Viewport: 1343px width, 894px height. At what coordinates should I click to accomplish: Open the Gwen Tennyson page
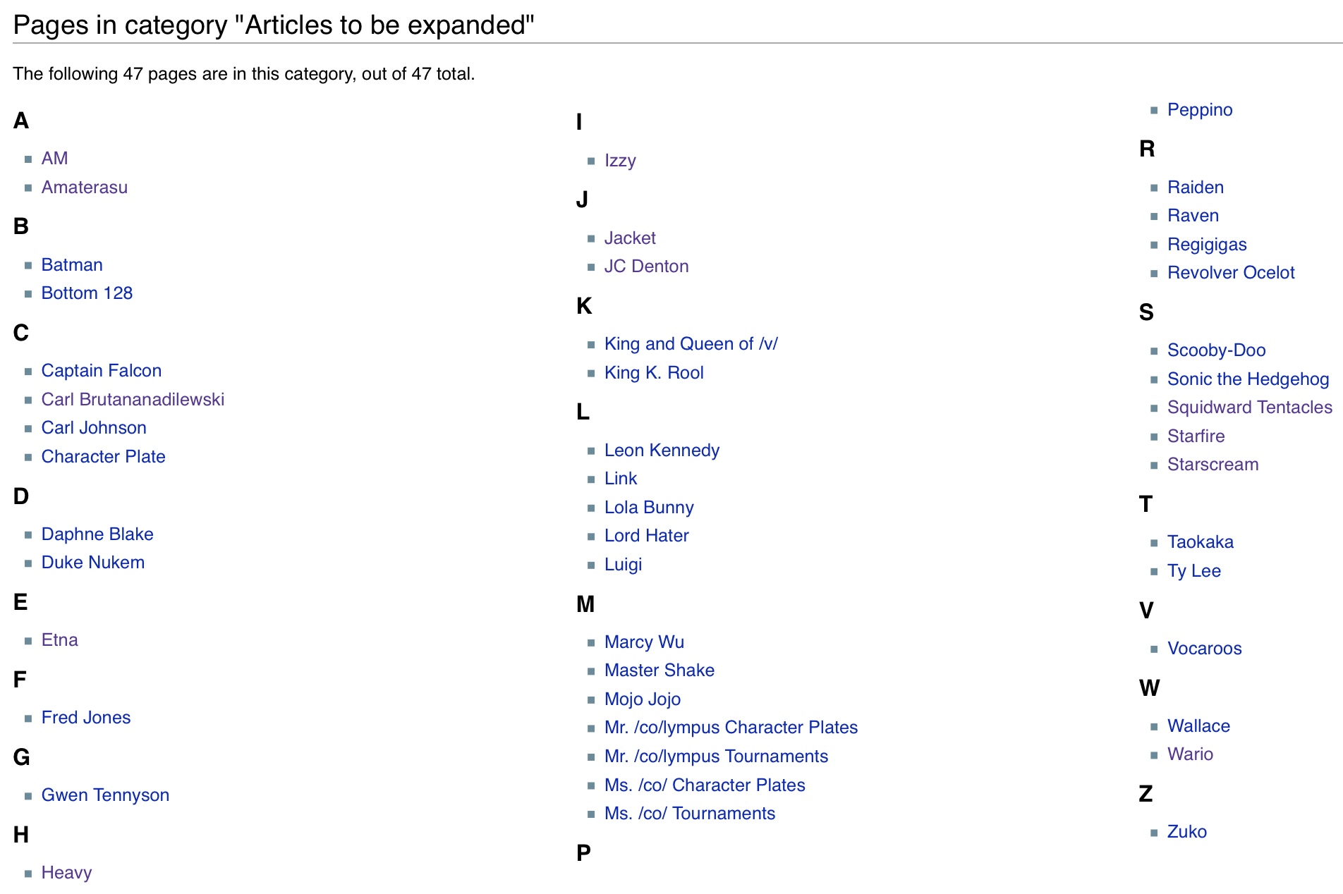105,795
